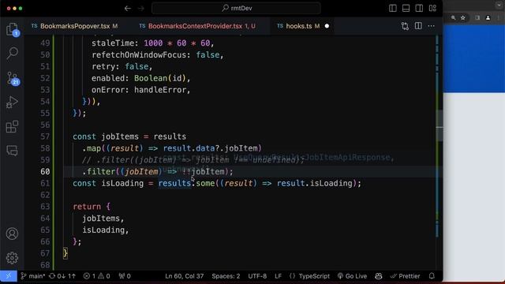
Task: Click Boolean(id) on line 52
Action: coord(159,78)
